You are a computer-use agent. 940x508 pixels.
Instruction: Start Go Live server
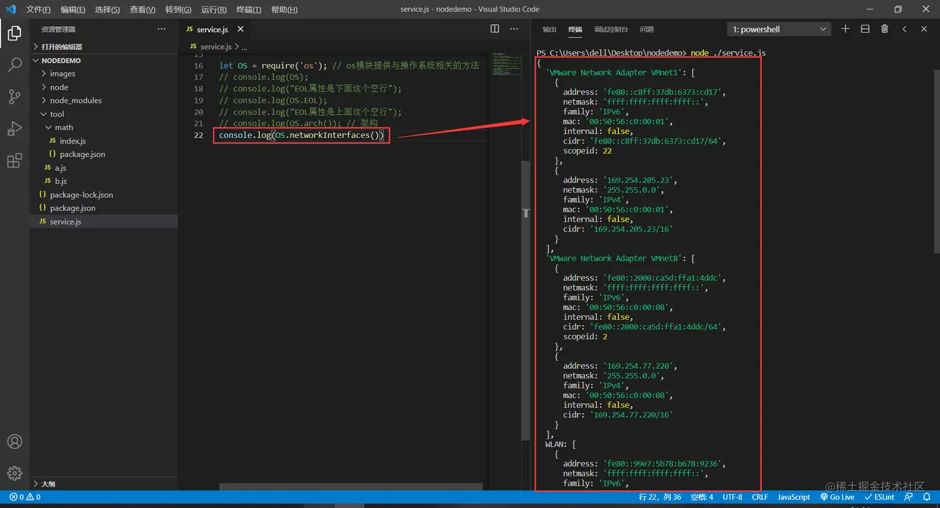click(x=837, y=497)
